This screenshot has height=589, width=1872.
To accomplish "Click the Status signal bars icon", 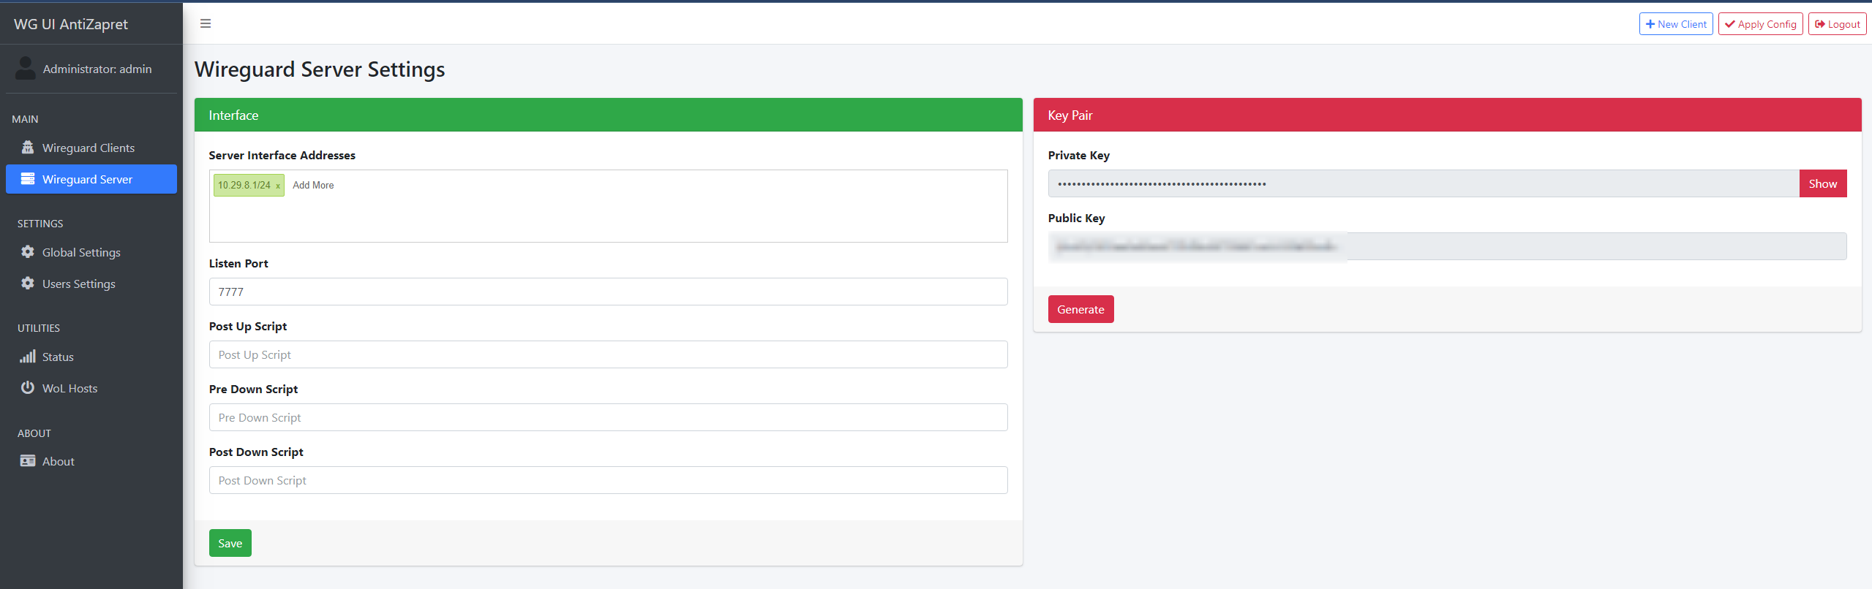I will tap(28, 357).
